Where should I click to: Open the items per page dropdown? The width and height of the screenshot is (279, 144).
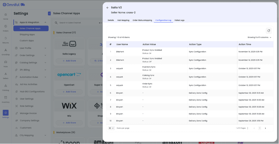click(x=111, y=128)
